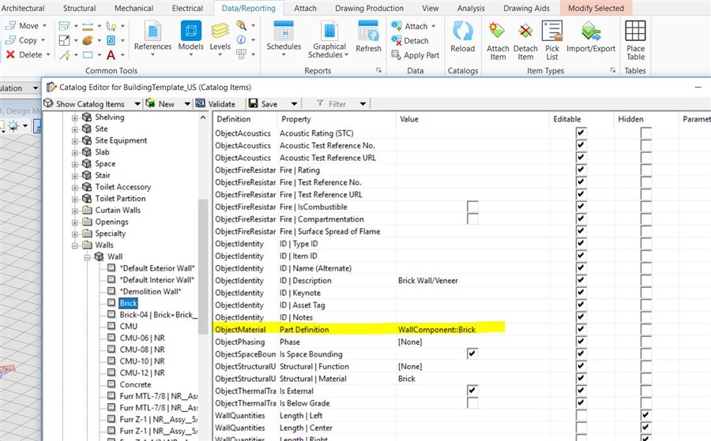Switch to the Structural ribbon tab
Image resolution: width=711 pixels, height=441 pixels.
pos(79,8)
